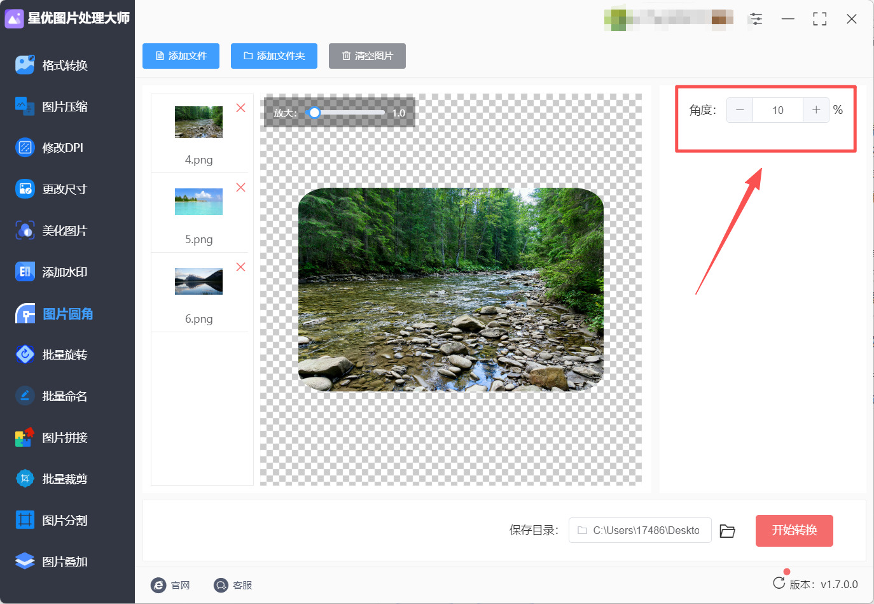874x604 pixels.
Task: Click the 美化图片 sidebar icon
Action: [25, 230]
